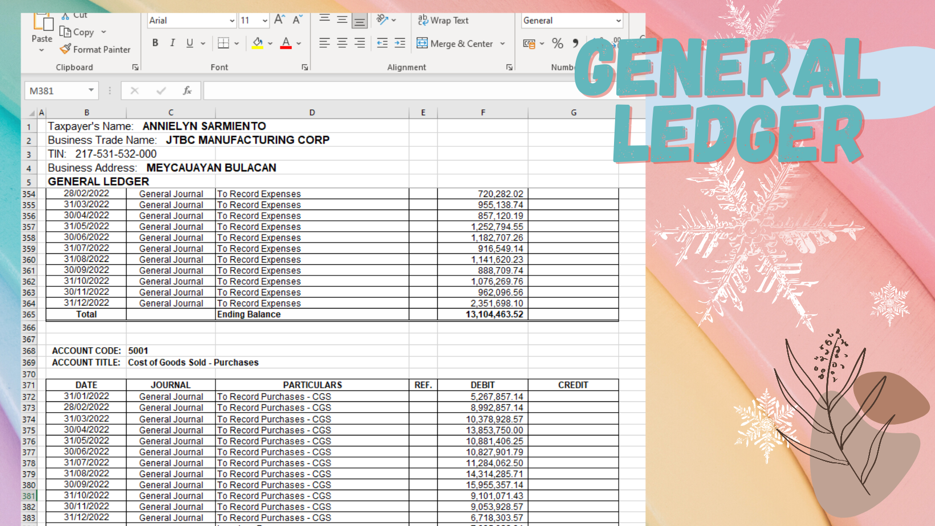This screenshot has height=526, width=935.
Task: Apply Percent Style formatting
Action: tap(558, 43)
